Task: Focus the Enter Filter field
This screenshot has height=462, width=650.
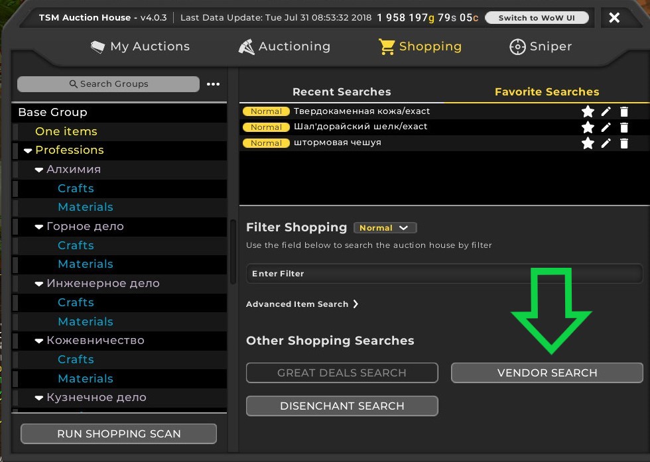Action: [x=444, y=274]
